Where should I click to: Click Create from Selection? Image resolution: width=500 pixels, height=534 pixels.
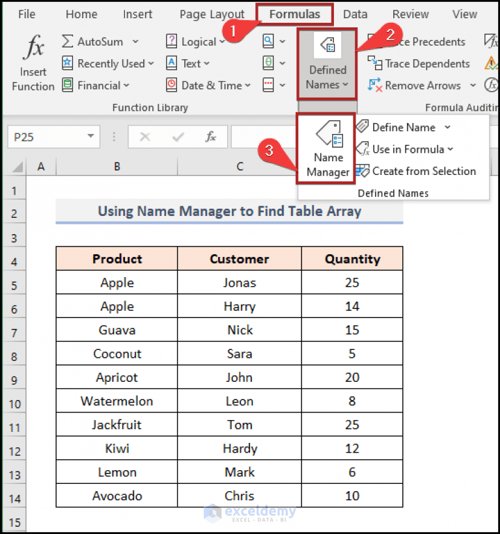(424, 171)
